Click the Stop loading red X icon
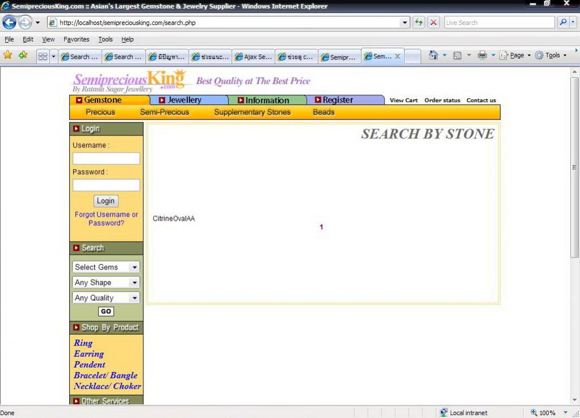The height and width of the screenshot is (418, 580). 434,23
